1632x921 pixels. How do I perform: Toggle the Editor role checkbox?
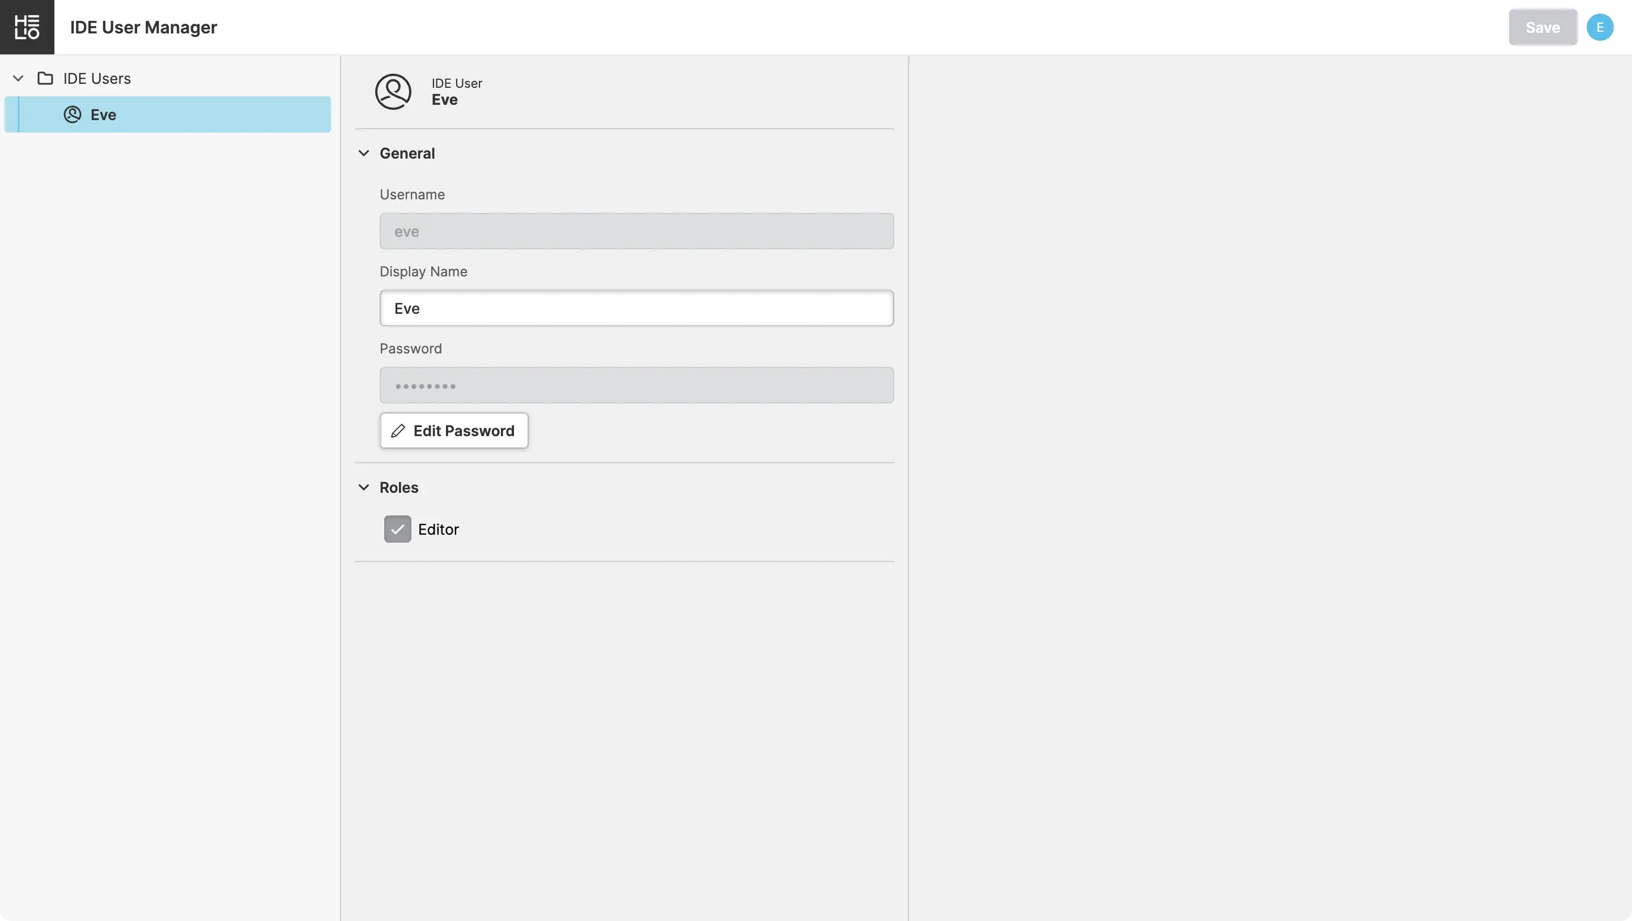(x=397, y=530)
